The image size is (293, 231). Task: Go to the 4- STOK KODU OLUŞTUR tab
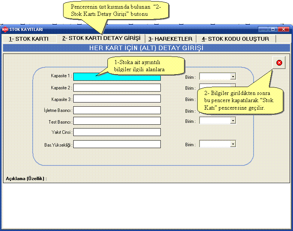(236, 39)
